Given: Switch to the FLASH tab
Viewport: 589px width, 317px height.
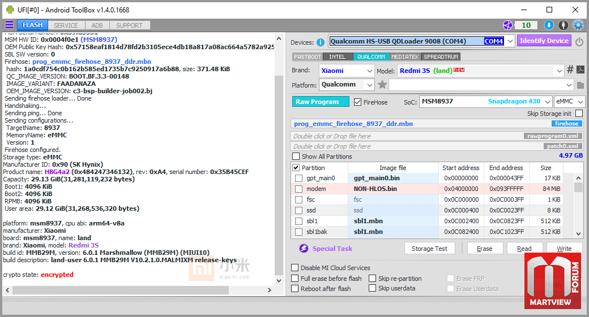Looking at the screenshot, I should pyautogui.click(x=32, y=25).
